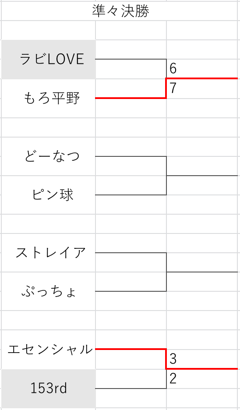This screenshot has width=240, height=410.
Task: Select the もろ平野 team name
Action: pyautogui.click(x=52, y=98)
